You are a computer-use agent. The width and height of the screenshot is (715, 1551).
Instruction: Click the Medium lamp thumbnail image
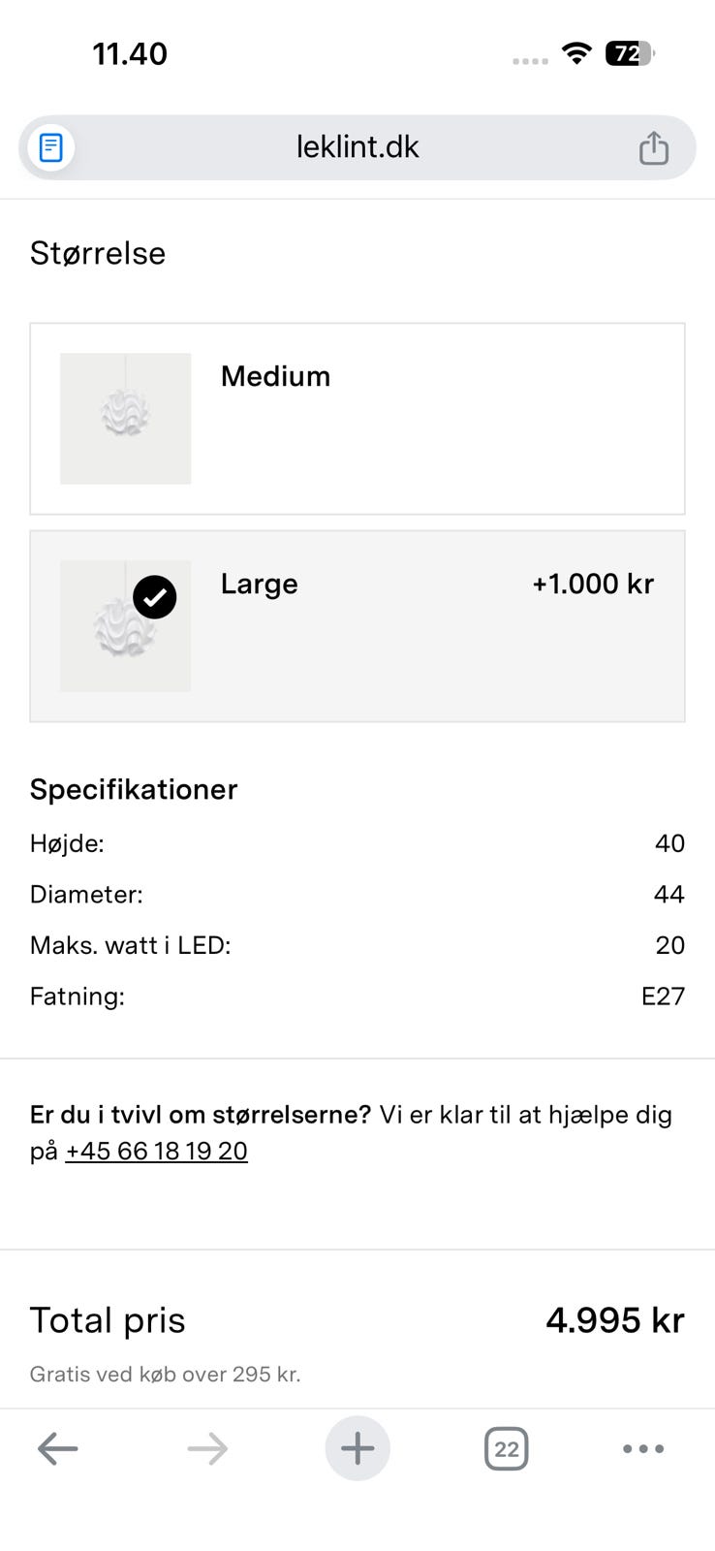126,418
